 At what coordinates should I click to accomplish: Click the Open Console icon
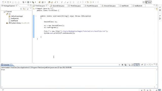pos(150,65)
